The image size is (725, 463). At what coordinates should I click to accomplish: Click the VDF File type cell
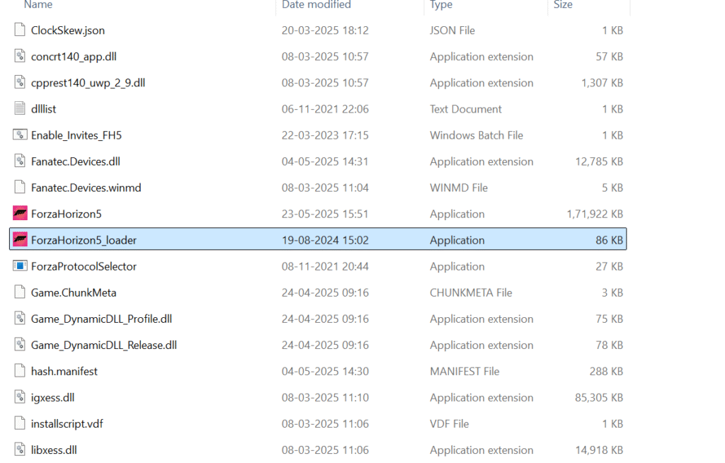pyautogui.click(x=449, y=424)
